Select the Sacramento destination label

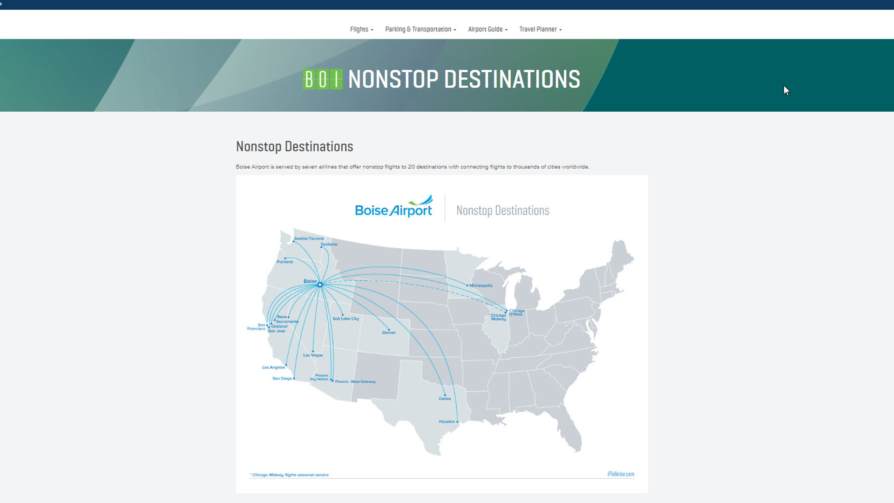[x=287, y=321]
